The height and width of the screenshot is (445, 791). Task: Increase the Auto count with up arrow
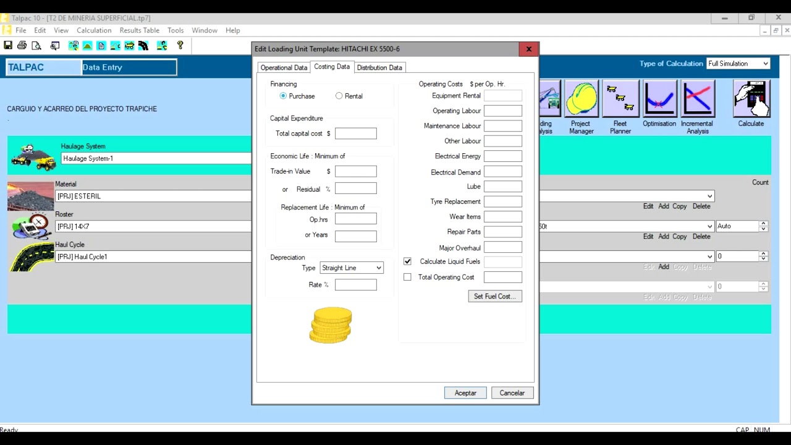[x=763, y=224]
